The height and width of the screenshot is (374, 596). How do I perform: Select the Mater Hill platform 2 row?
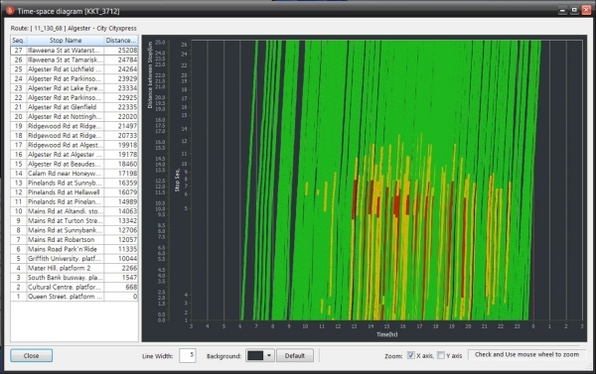(74, 268)
